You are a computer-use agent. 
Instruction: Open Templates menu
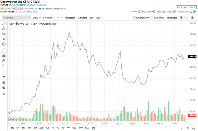tap(172, 18)
